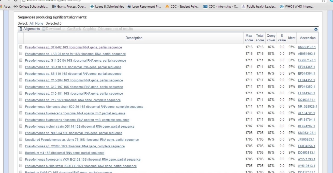Open the CDC Student Fellowship bookmark

(x=182, y=7)
